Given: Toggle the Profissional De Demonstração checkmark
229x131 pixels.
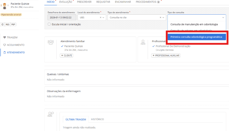Looking at the screenshot, I should tap(153, 46).
